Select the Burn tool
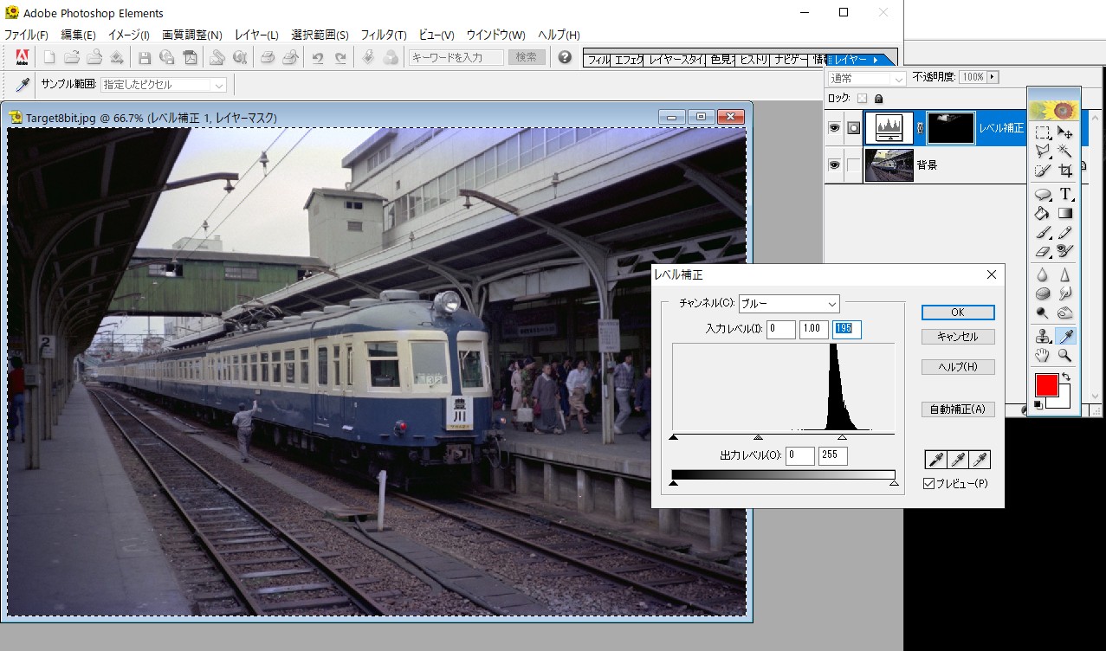Image resolution: width=1106 pixels, height=651 pixels. (x=1065, y=313)
